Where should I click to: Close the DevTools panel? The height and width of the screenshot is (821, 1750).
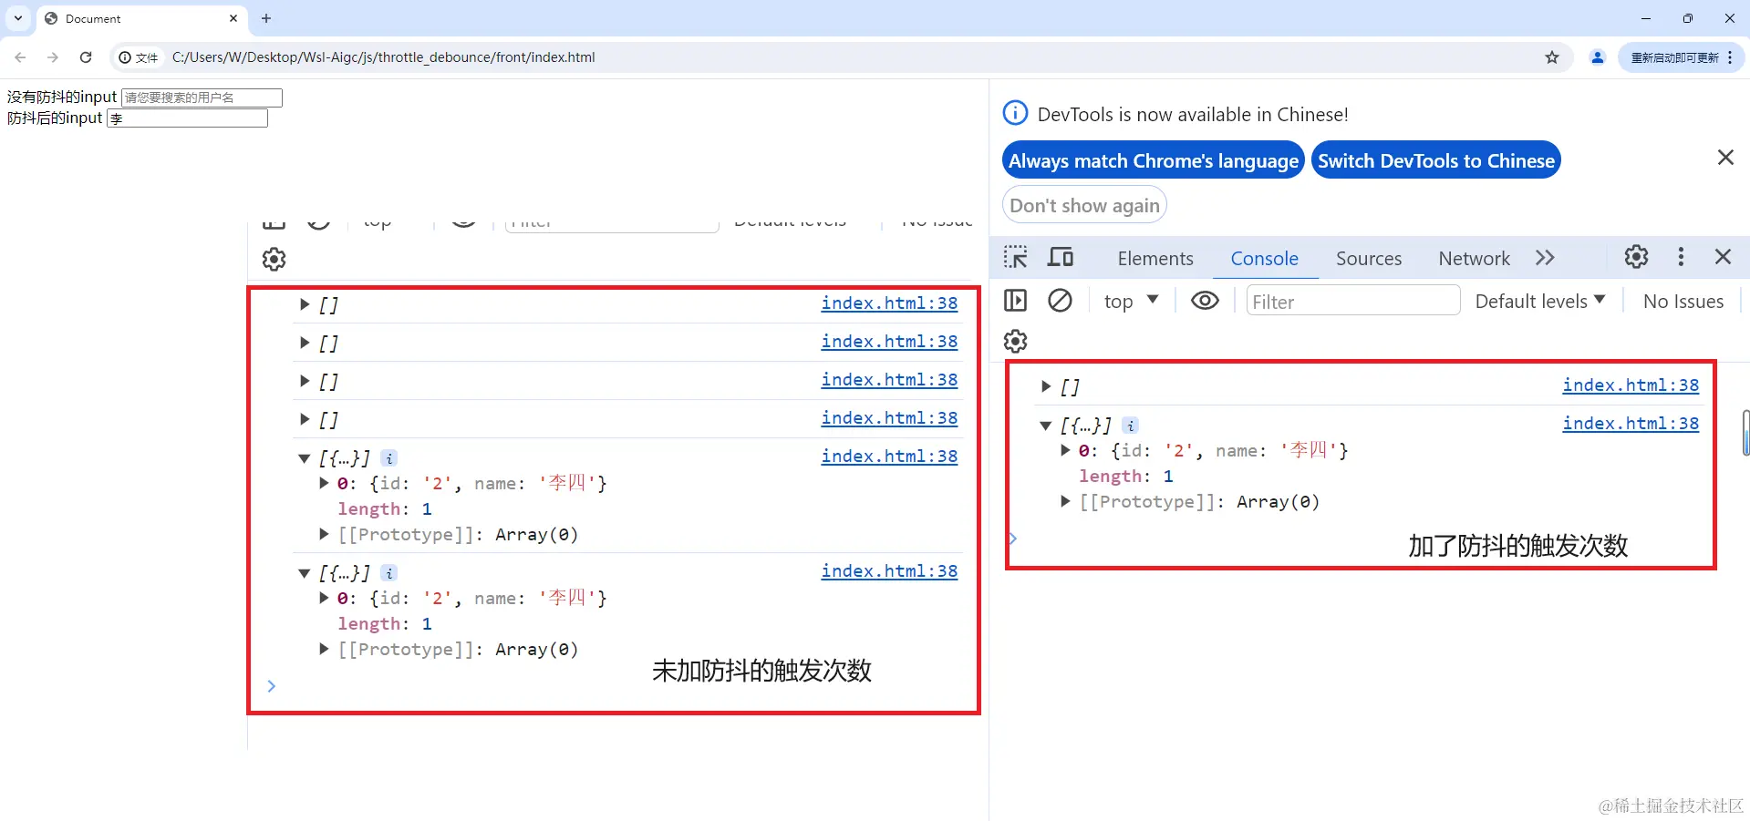[1723, 257]
